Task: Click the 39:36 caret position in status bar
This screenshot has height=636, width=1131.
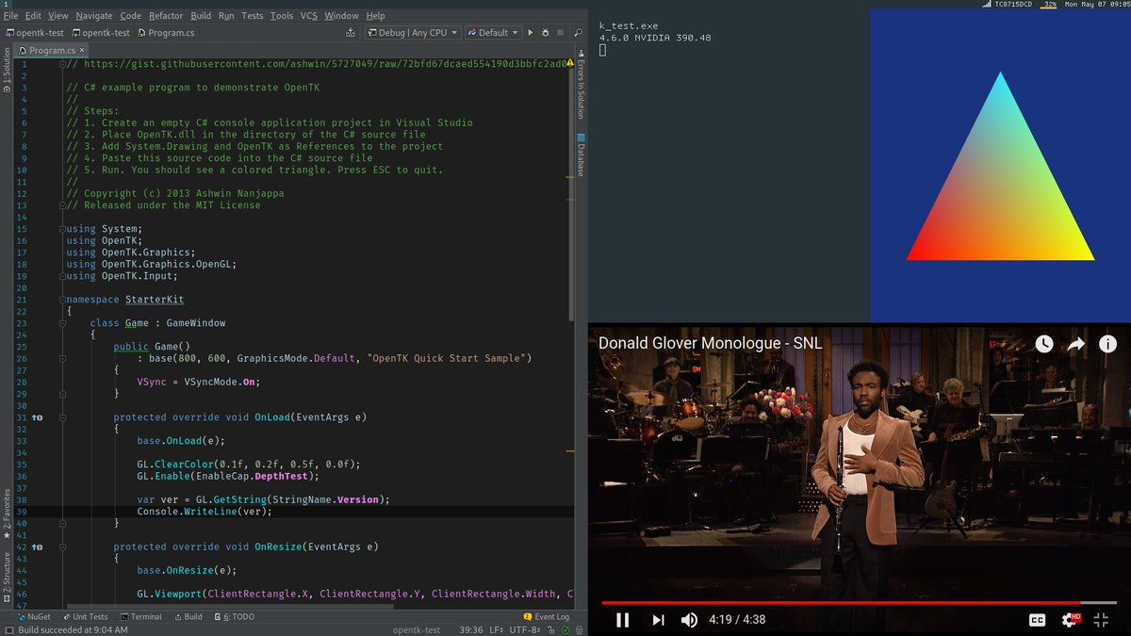Action: tap(471, 629)
